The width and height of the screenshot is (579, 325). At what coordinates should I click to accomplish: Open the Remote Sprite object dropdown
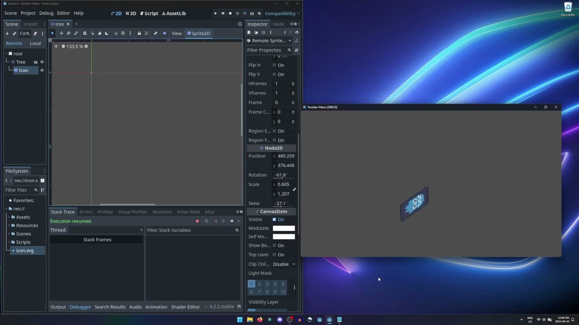coord(269,41)
